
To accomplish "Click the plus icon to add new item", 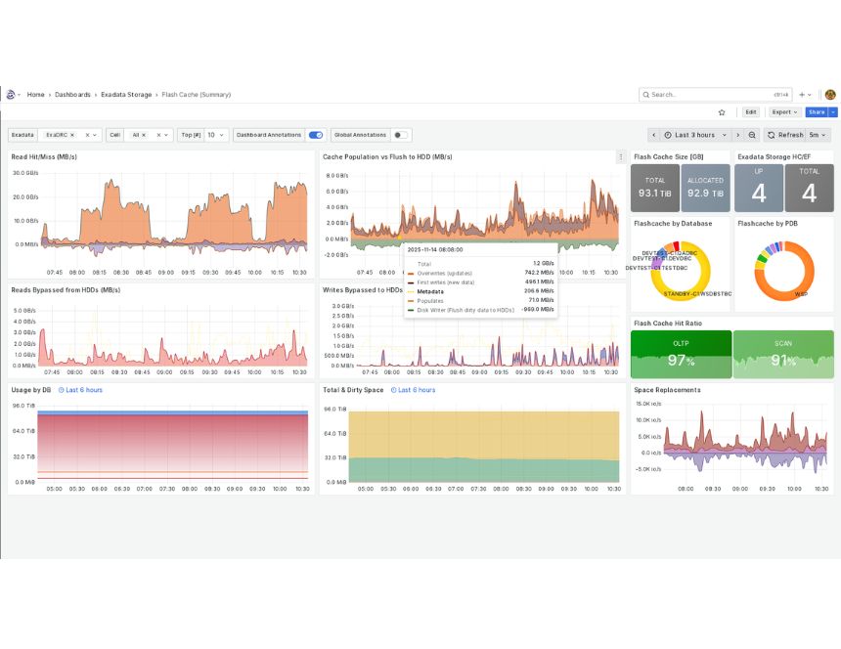I will coord(802,94).
